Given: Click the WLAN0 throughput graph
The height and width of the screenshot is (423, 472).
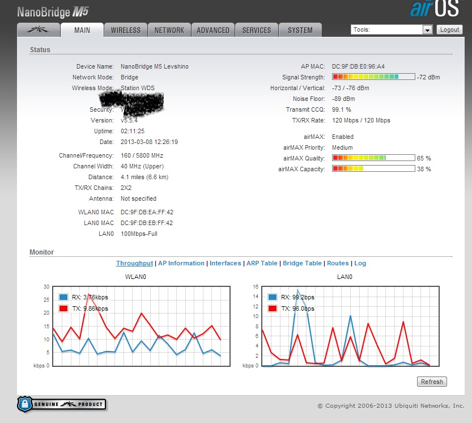Looking at the screenshot, I should 142,326.
